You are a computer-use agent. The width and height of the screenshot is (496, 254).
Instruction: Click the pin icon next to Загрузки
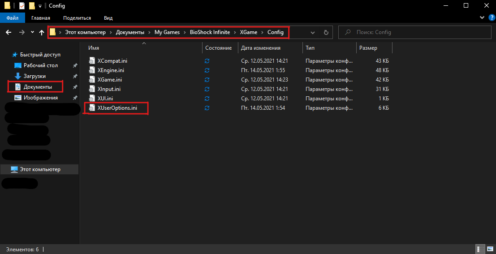(75, 76)
